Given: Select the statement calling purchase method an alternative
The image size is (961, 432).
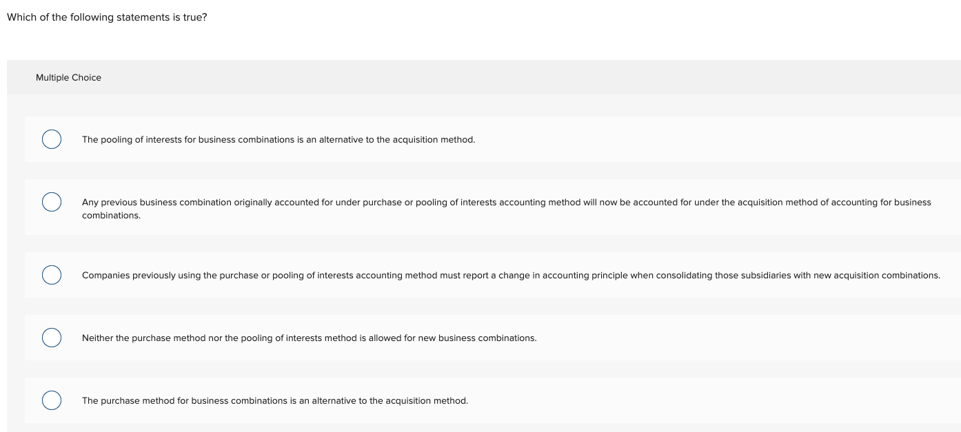Looking at the screenshot, I should (x=275, y=400).
